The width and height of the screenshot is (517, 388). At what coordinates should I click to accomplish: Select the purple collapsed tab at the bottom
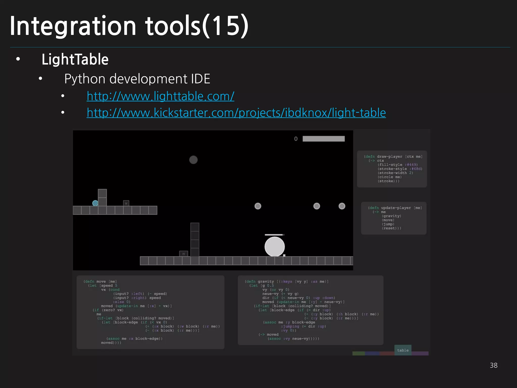click(x=420, y=353)
